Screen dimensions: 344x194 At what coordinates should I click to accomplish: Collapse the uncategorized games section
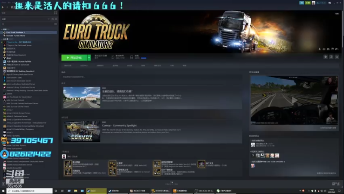(x=2, y=39)
